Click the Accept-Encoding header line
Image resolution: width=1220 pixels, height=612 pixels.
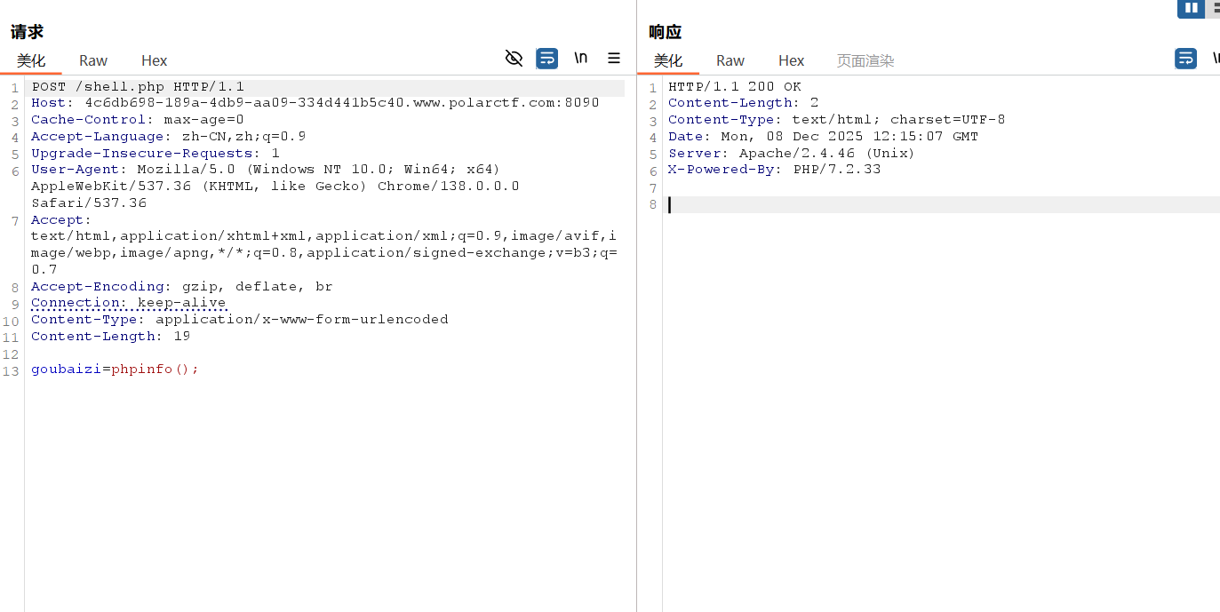182,287
